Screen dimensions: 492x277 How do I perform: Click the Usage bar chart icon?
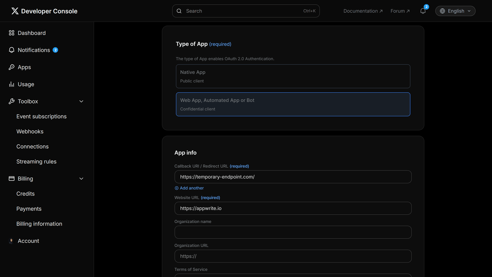[x=12, y=84]
